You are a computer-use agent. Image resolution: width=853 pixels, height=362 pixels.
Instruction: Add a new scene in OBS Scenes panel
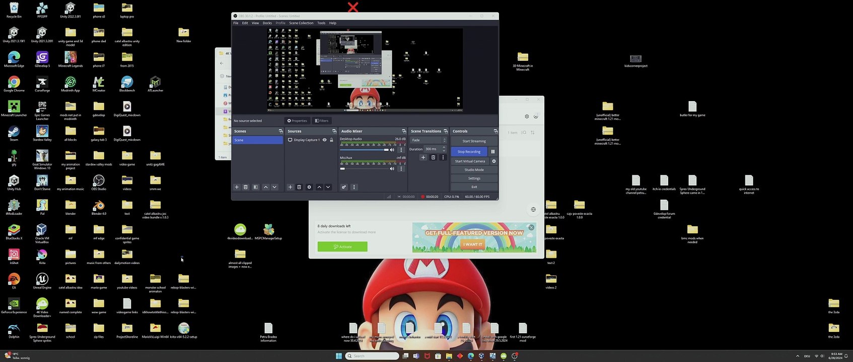point(237,187)
